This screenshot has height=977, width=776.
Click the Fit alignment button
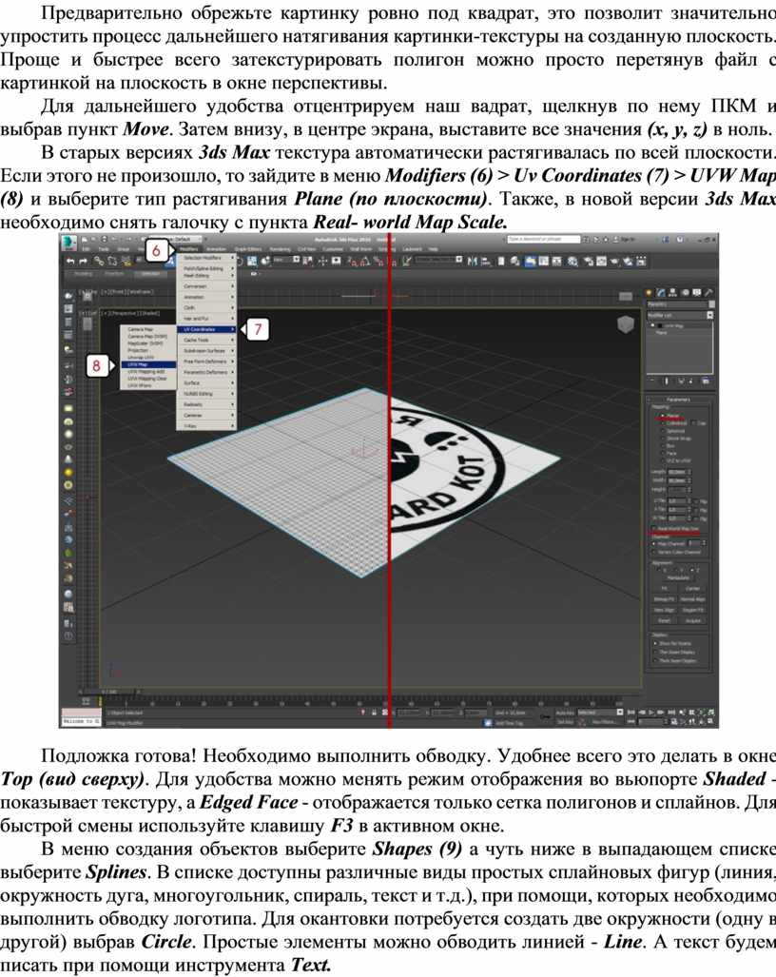pos(664,588)
